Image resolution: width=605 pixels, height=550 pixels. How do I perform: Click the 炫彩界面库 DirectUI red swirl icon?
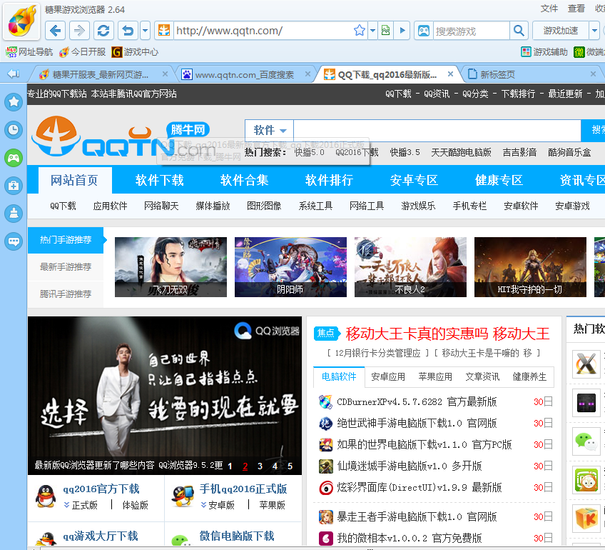326,488
